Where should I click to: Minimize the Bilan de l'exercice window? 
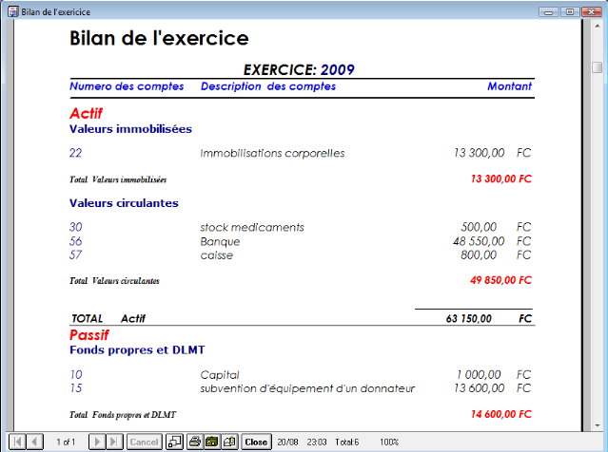pos(549,12)
